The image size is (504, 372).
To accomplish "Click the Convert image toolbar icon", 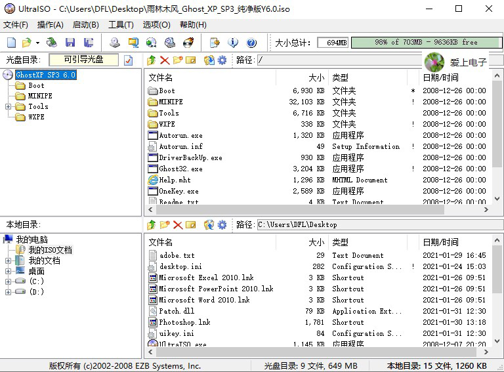I will (151, 43).
